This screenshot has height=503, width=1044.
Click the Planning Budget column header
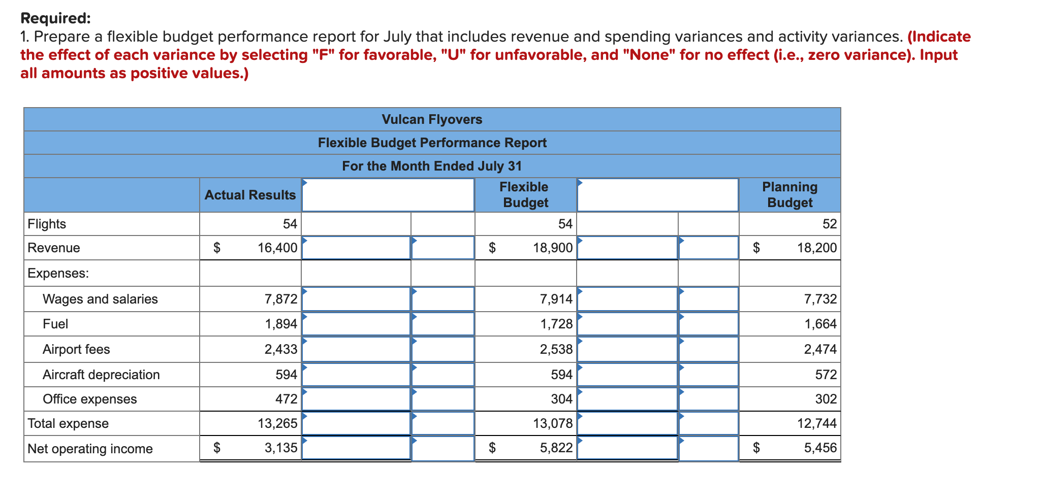point(790,195)
